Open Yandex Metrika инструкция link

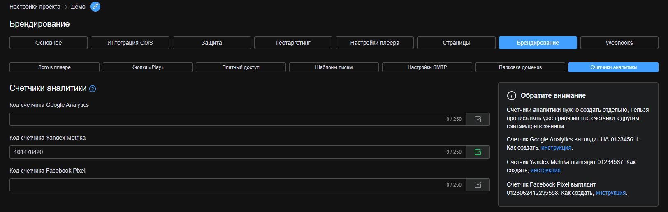click(545, 170)
